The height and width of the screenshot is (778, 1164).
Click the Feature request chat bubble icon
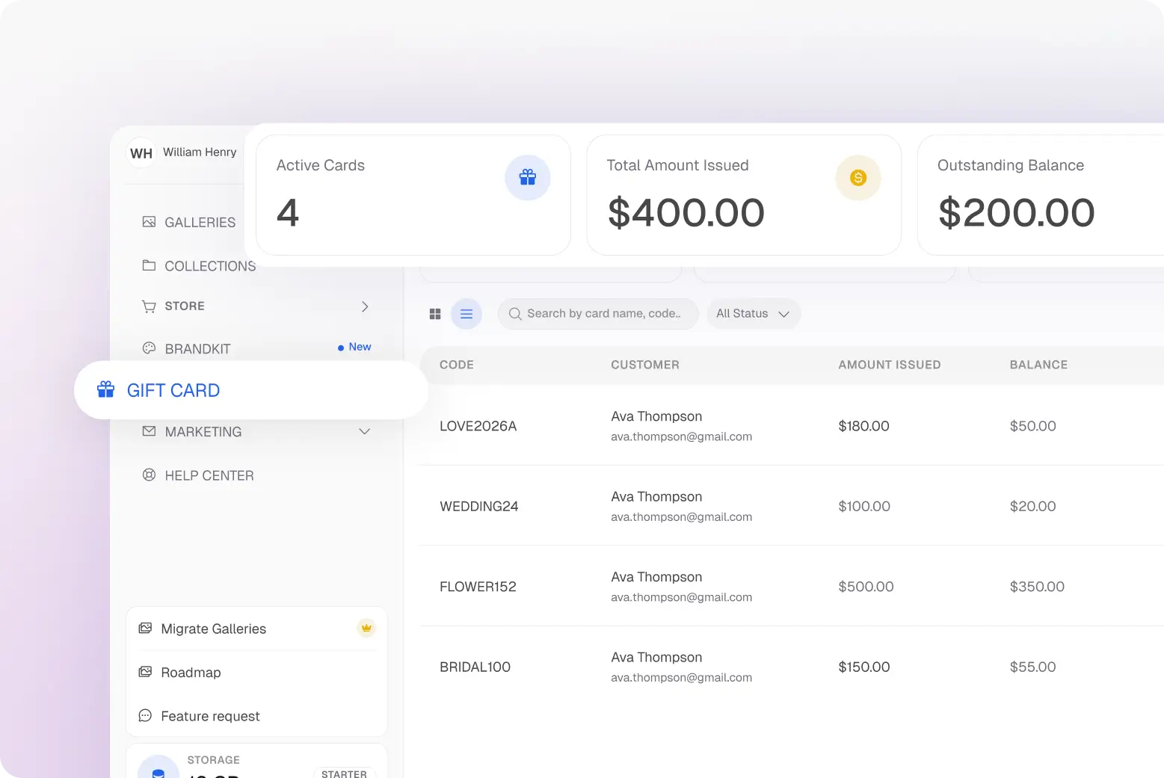tap(145, 715)
